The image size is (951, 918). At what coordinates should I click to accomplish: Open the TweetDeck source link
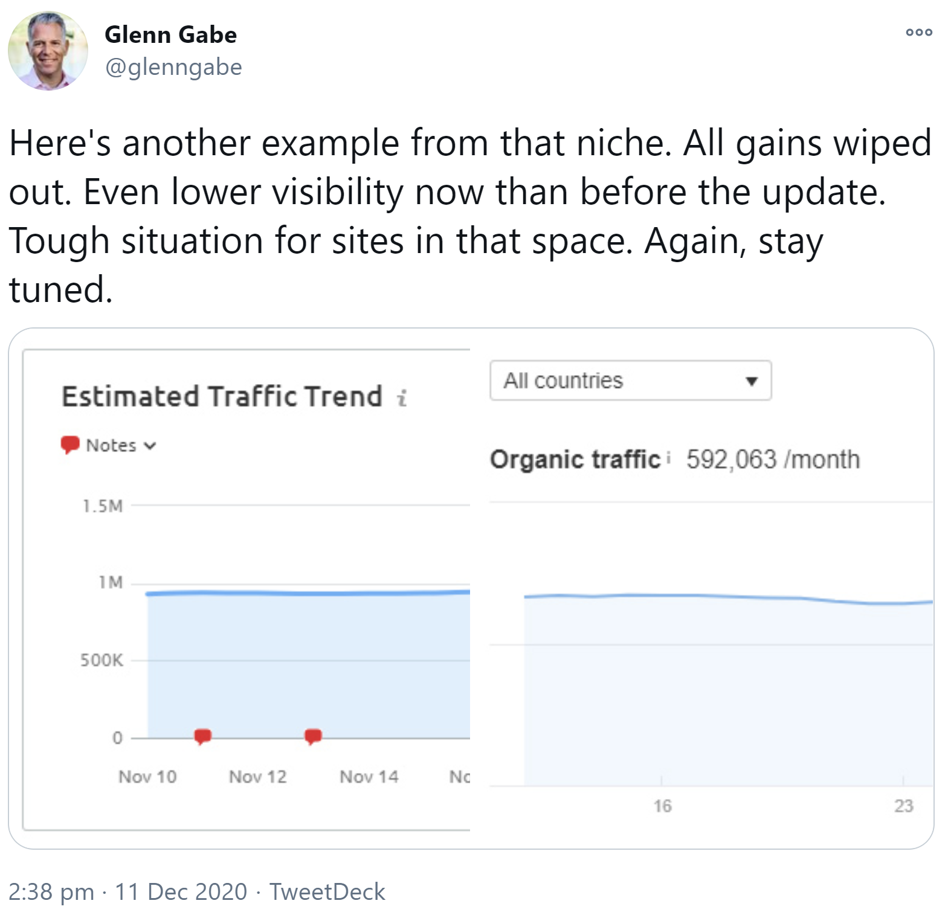click(x=327, y=890)
